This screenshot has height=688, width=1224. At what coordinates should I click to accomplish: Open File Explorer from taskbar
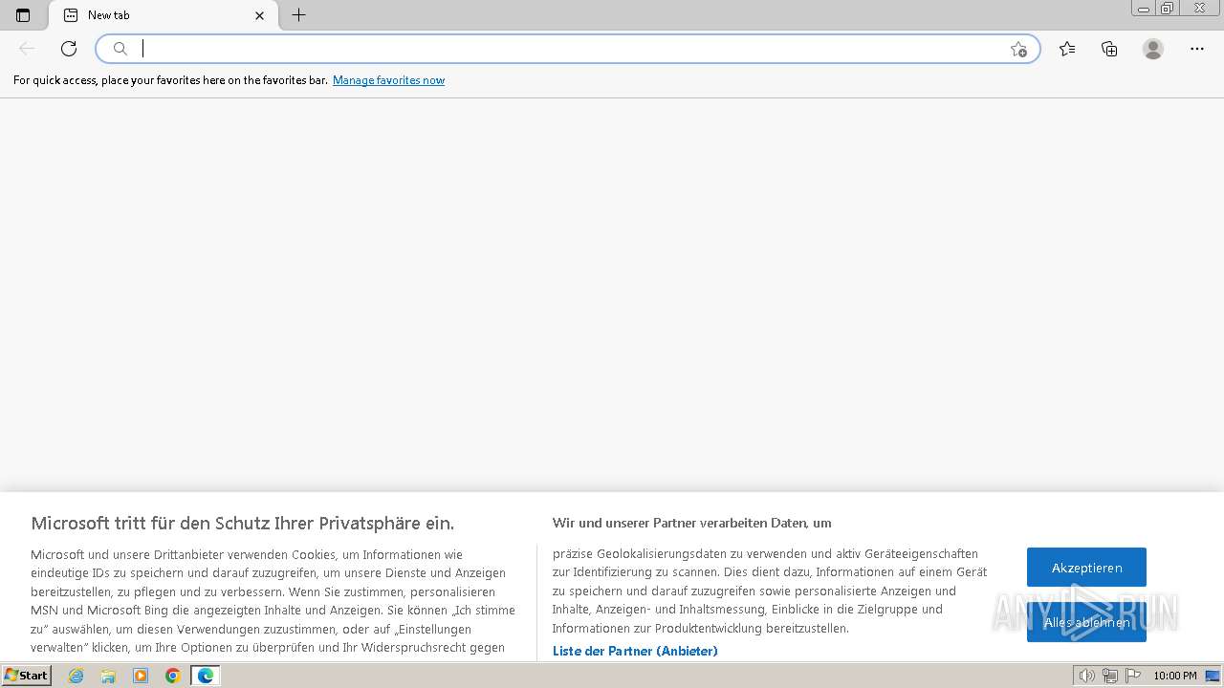tap(108, 676)
